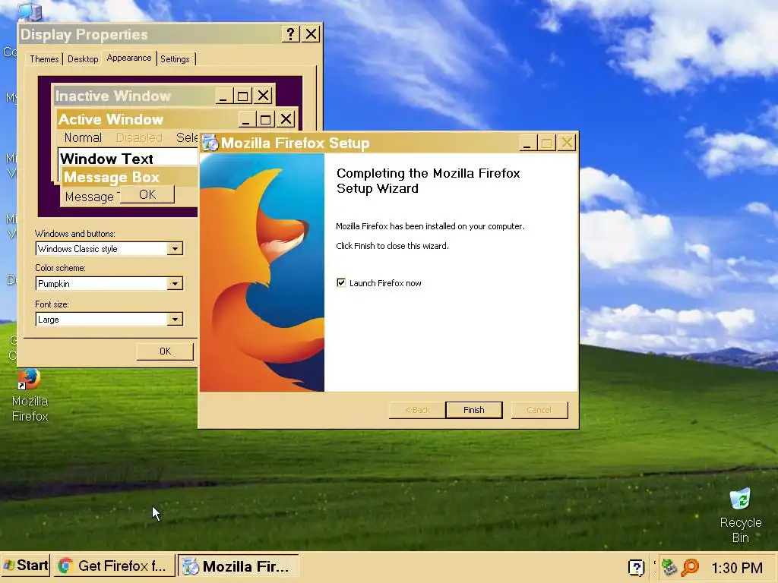Open the Desktop tab in Display Properties
This screenshot has height=583, width=778.
point(83,59)
